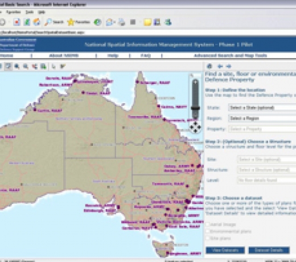296x262 pixels.
Task: Click the red Stop icon in browser toolbar
Action: pyautogui.click(x=17, y=22)
